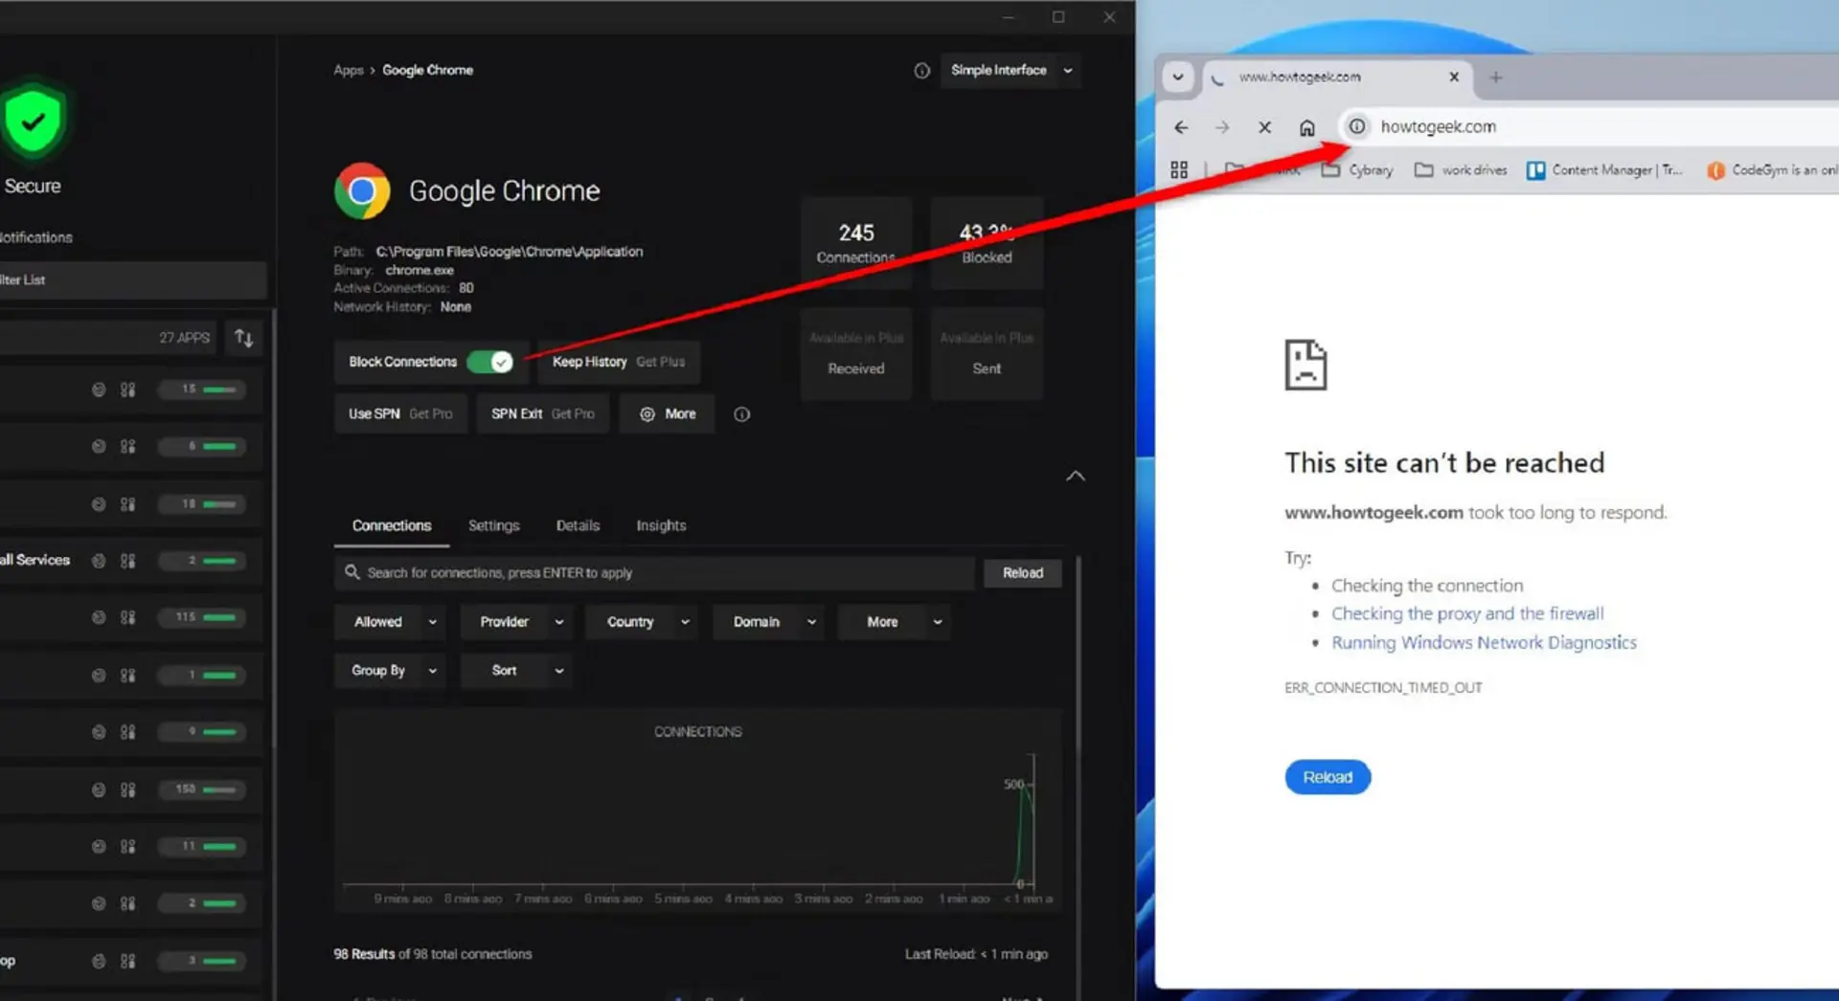Screen dimensions: 1839x1001
Task: Click the magnifier icon in connections search
Action: (x=352, y=572)
